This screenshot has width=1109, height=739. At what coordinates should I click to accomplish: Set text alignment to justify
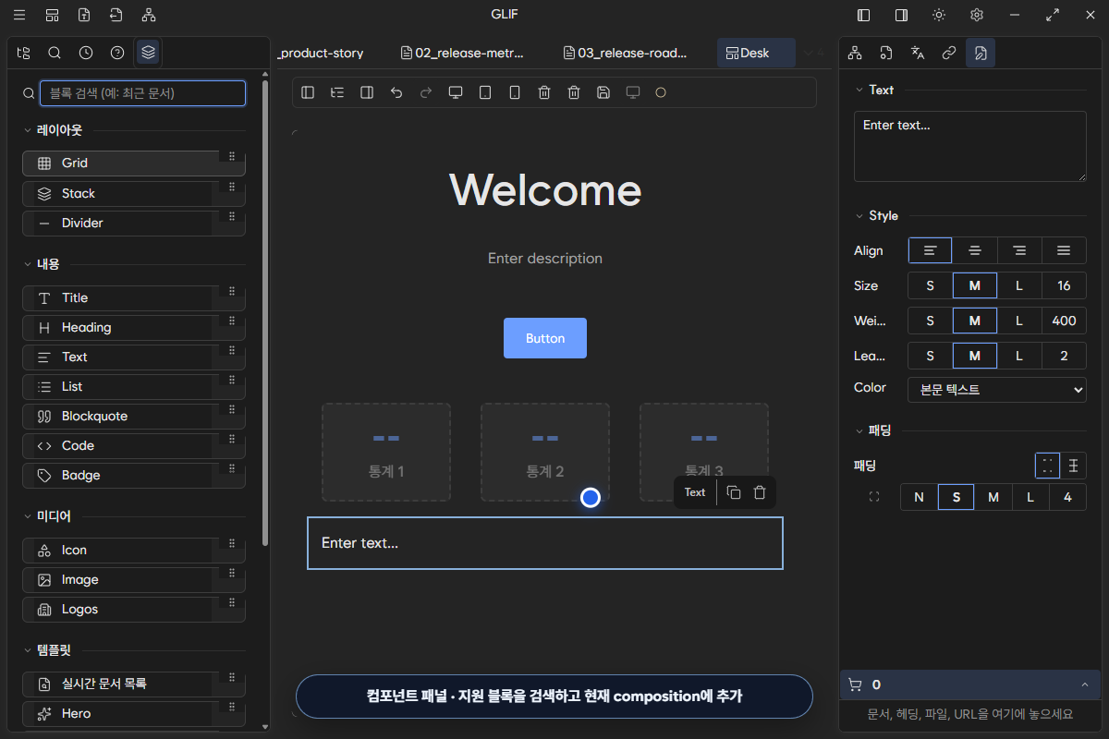pos(1064,250)
